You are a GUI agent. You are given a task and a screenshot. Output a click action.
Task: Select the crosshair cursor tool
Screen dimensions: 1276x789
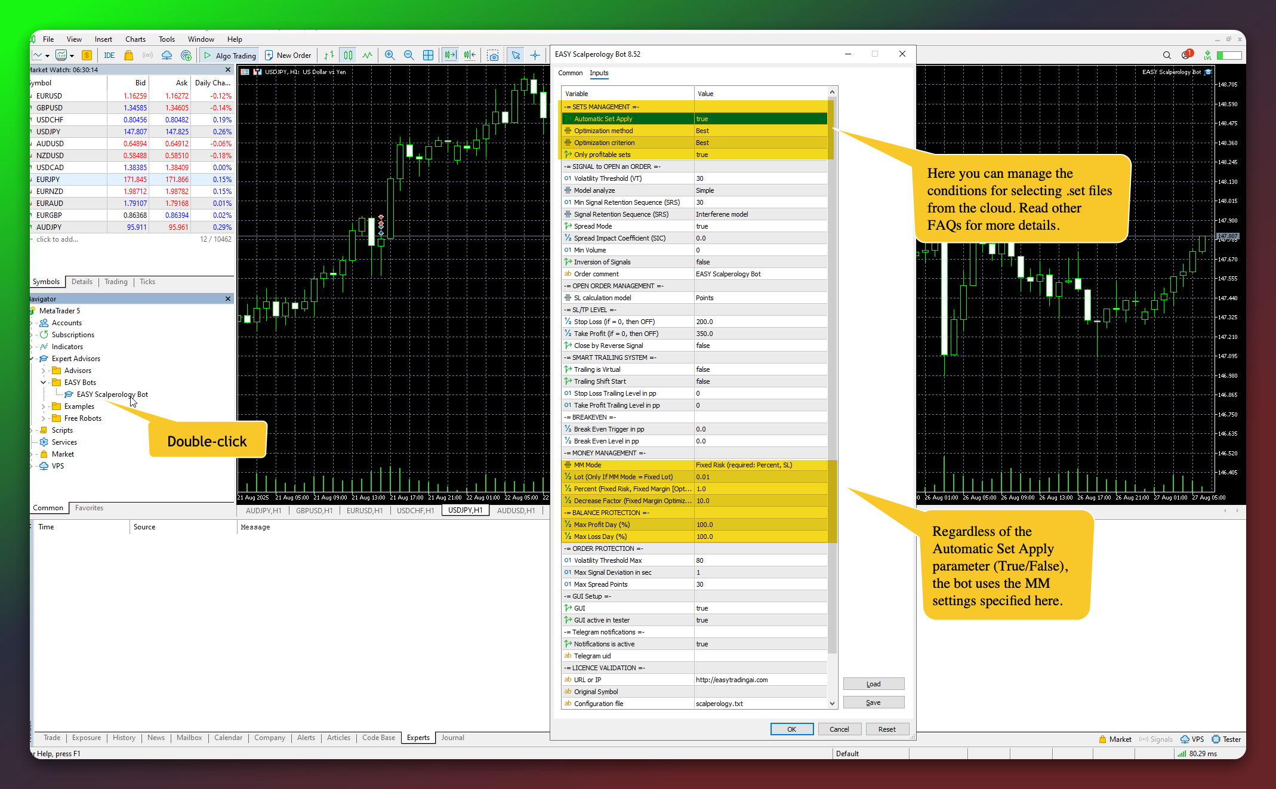(535, 56)
